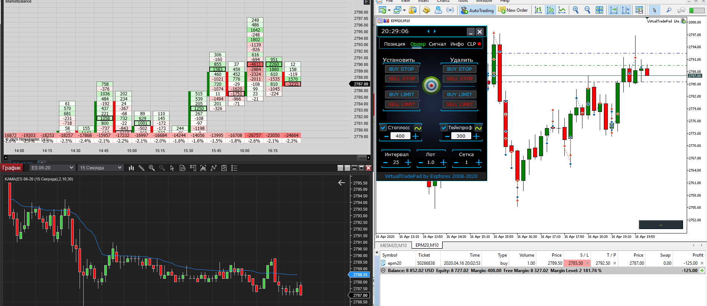
Task: Select the pointer cursor in NinjaTrader toolbar
Action: coord(172,168)
